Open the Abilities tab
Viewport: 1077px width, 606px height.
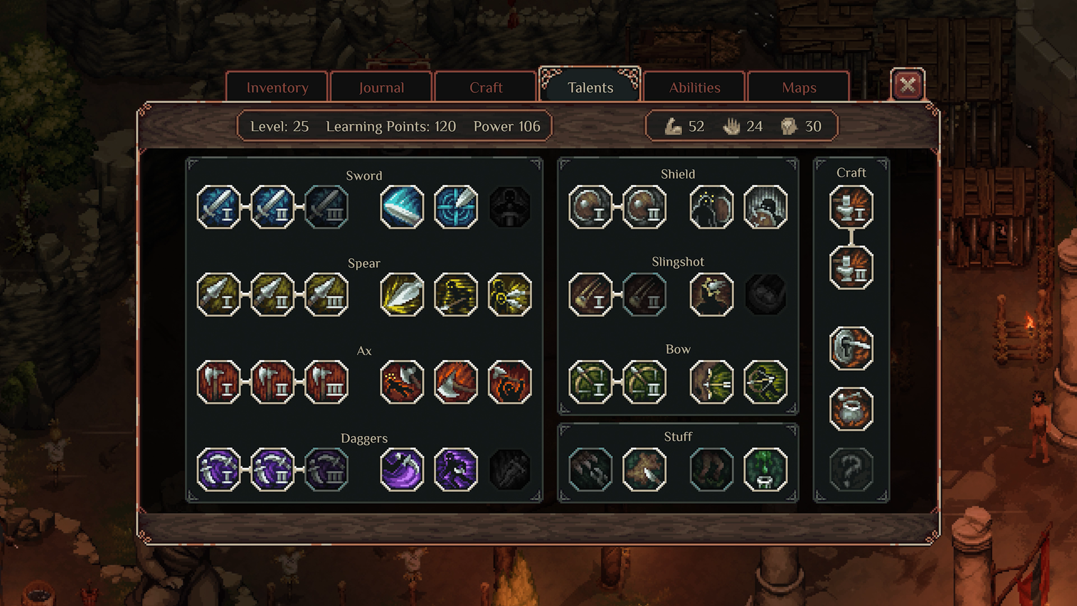coord(694,87)
